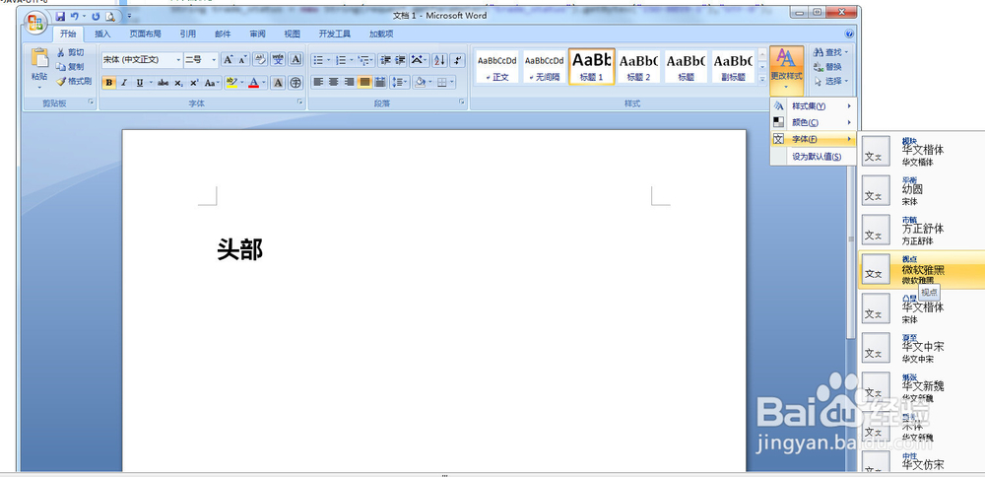The width and height of the screenshot is (985, 477).
Task: Open the font name dropdown (宋体)
Action: pos(178,60)
